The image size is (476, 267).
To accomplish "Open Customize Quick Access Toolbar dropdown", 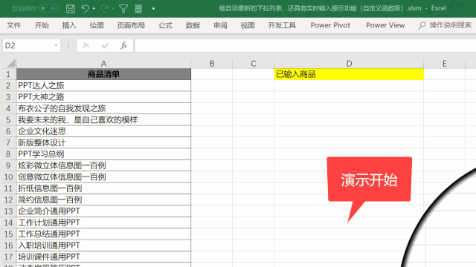I will click(x=153, y=9).
